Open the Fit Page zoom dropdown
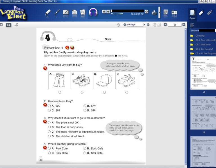This screenshot has height=168, width=216. pos(144,25)
